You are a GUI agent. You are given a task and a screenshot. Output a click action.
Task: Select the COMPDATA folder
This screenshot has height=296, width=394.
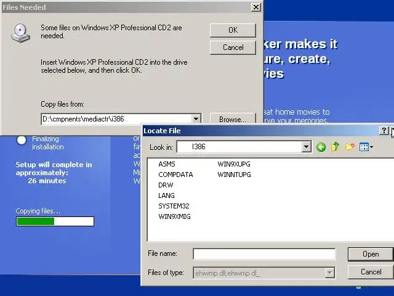pyautogui.click(x=175, y=175)
